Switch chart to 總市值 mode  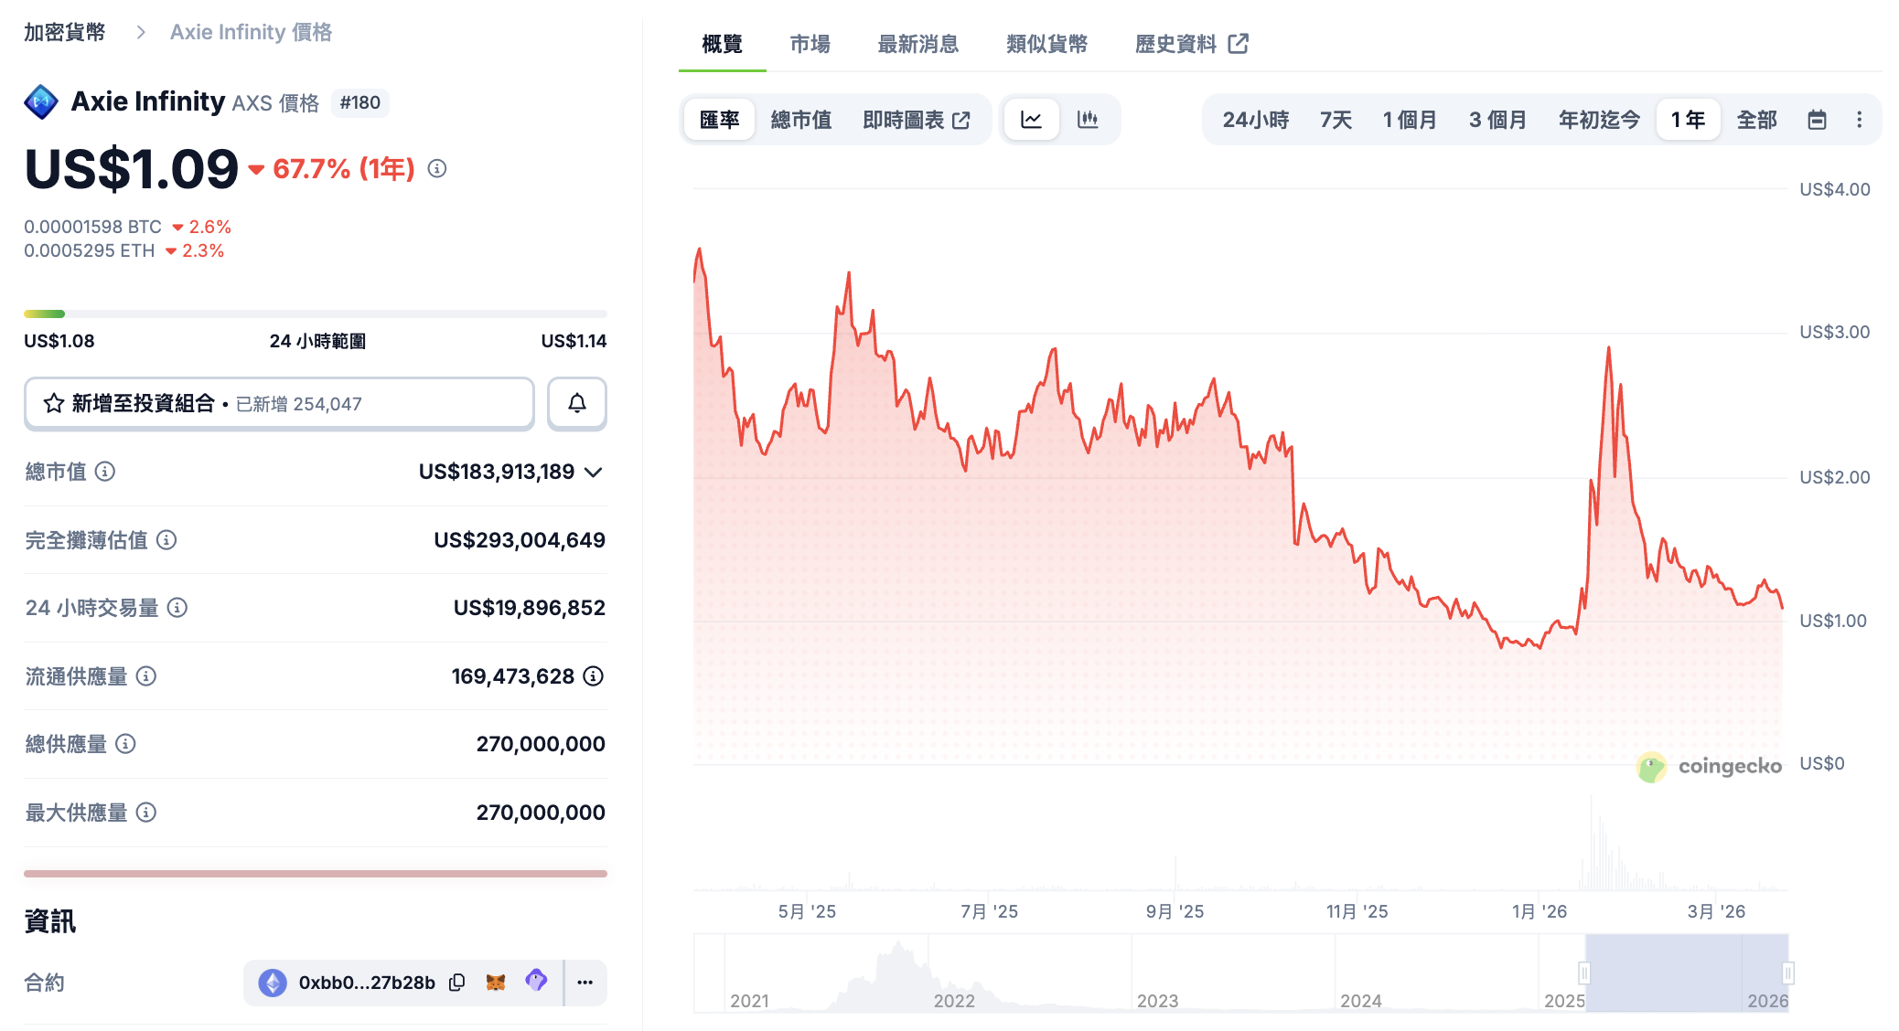point(800,120)
